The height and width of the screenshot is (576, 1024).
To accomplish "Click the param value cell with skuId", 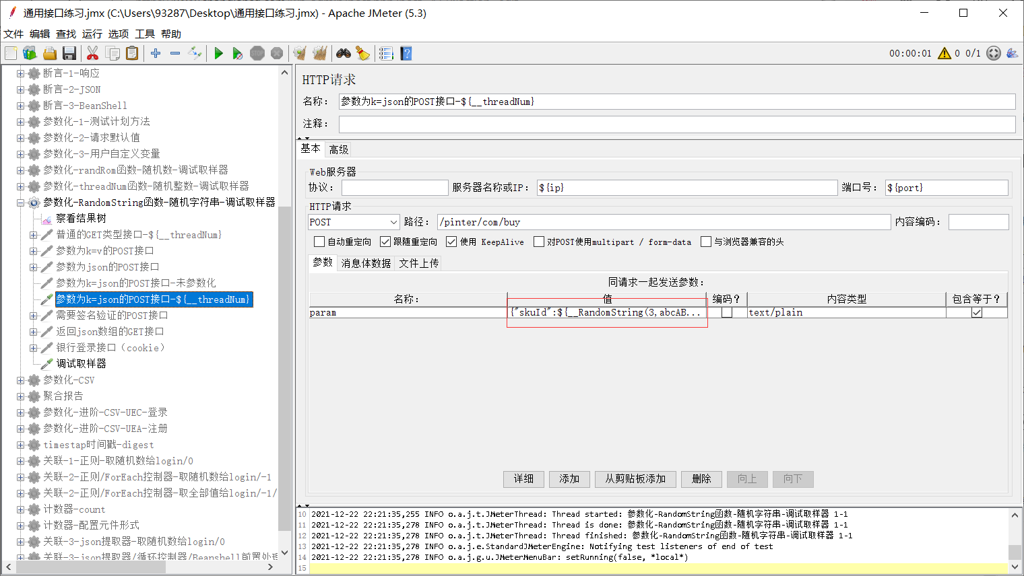I will (x=606, y=312).
